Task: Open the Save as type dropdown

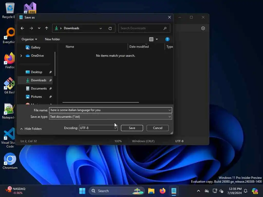Action: 110,117
